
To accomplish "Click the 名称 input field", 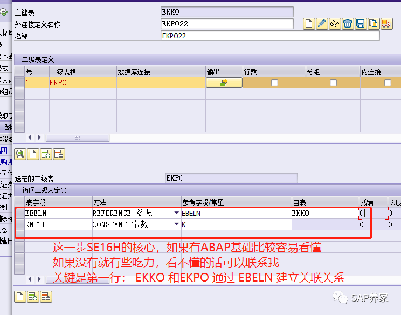I will coord(270,36).
